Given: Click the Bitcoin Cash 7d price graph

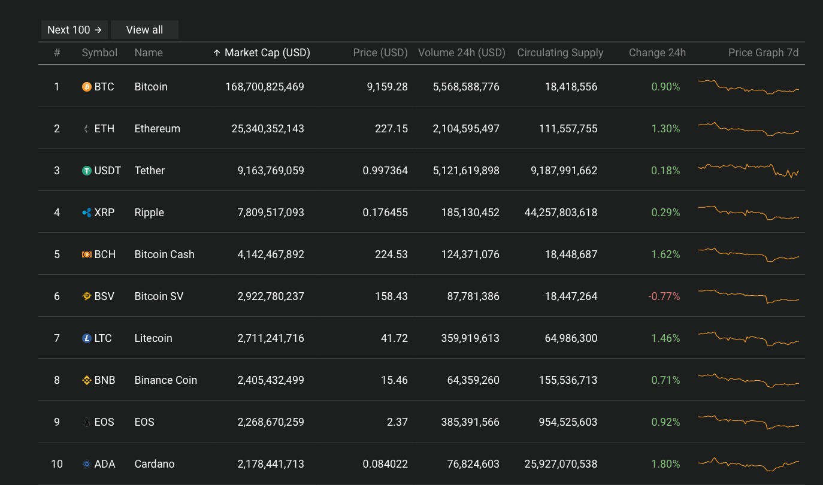Looking at the screenshot, I should click(x=749, y=254).
